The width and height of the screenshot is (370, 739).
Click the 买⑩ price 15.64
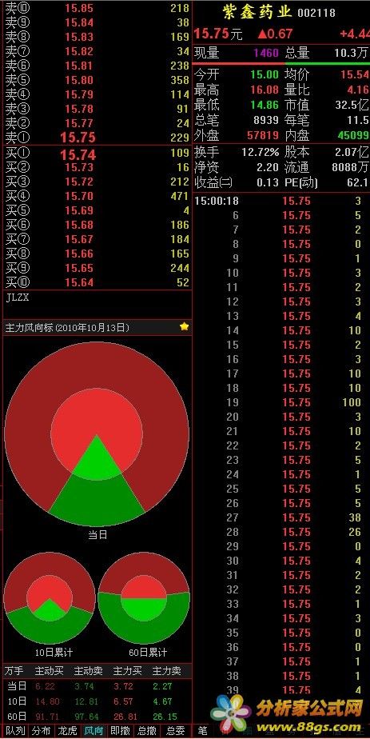[79, 282]
